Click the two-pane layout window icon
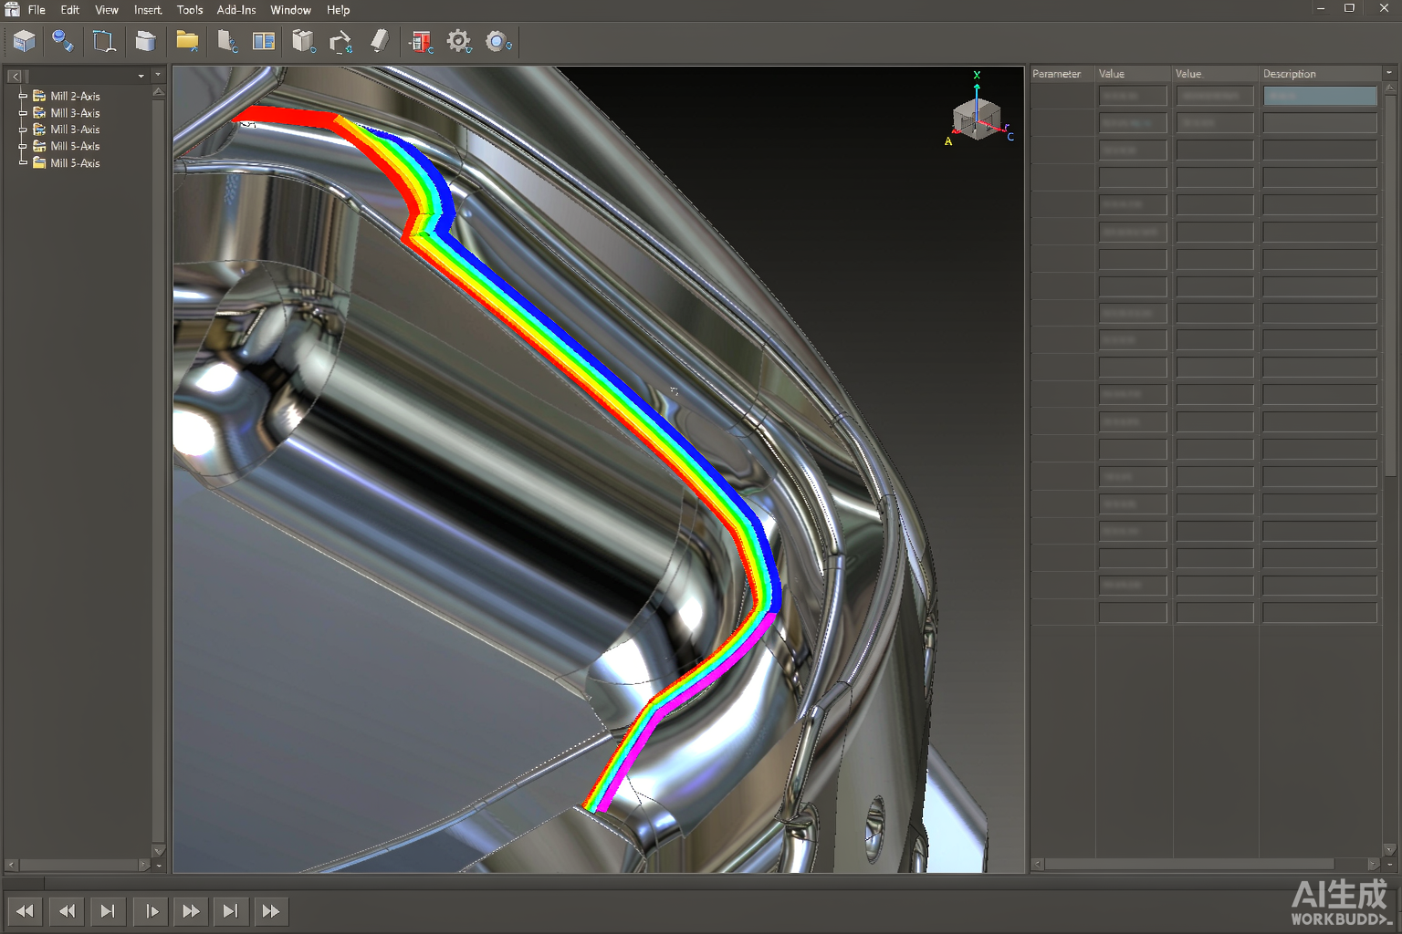The width and height of the screenshot is (1402, 934). (264, 41)
